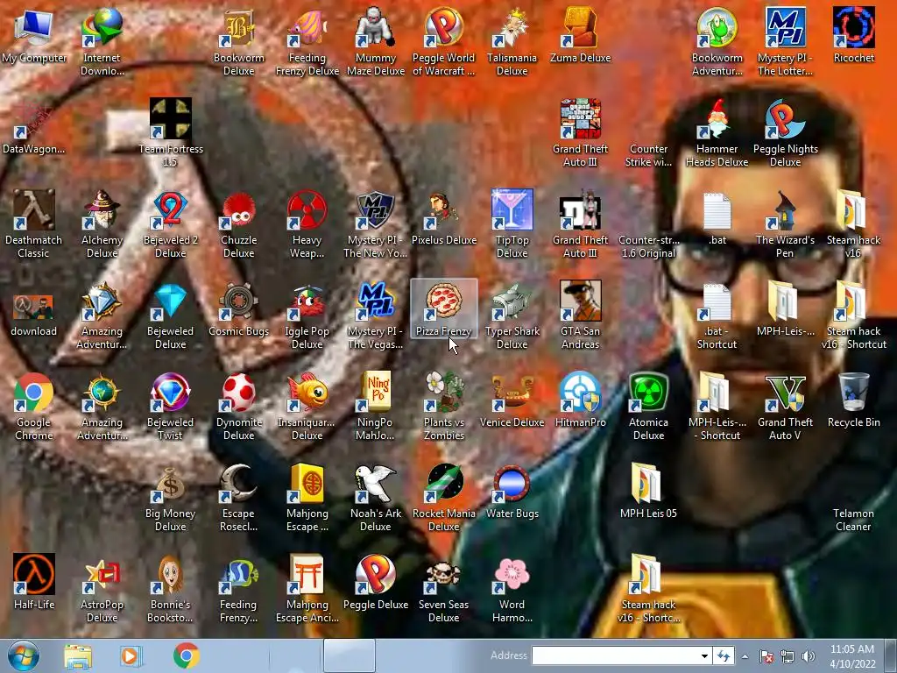This screenshot has width=897, height=673.
Task: Launch Windows Media Player from taskbar
Action: [x=131, y=655]
